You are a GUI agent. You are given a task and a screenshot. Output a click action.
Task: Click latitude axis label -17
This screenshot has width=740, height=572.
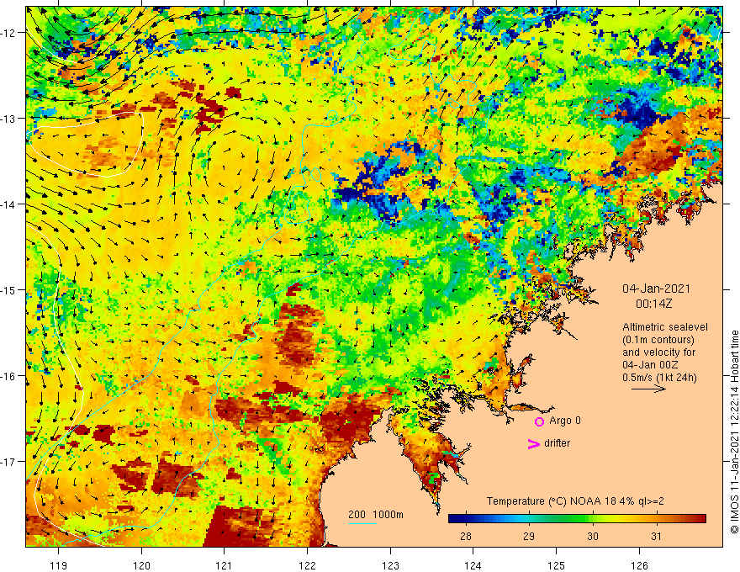point(8,462)
